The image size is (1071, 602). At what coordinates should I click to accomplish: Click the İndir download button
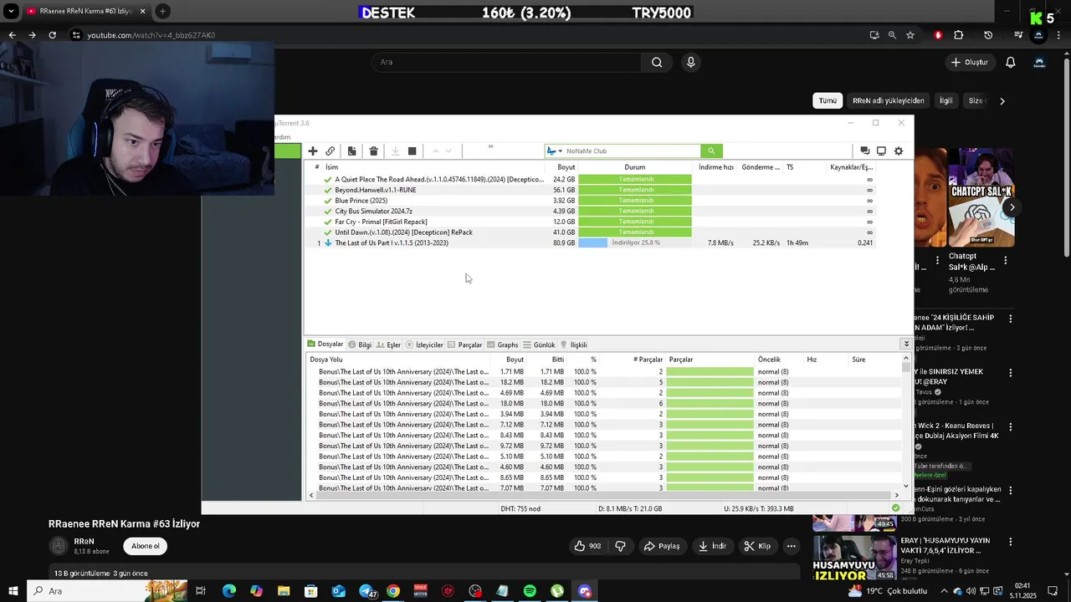pyautogui.click(x=713, y=546)
